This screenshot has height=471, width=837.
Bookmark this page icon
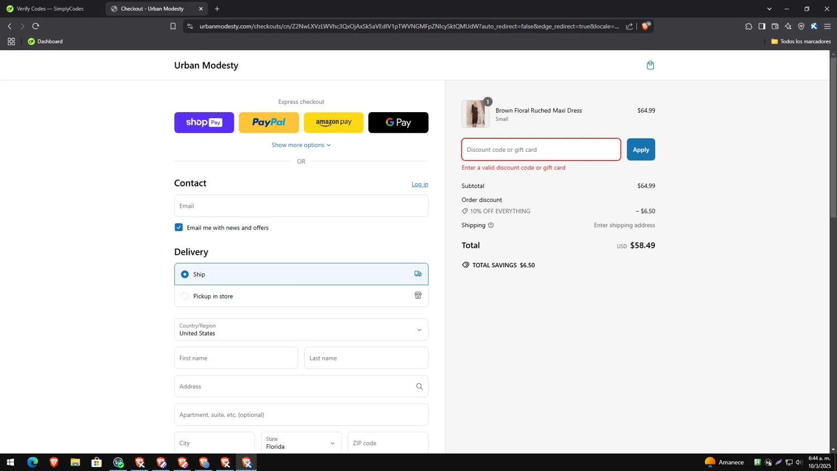173,26
